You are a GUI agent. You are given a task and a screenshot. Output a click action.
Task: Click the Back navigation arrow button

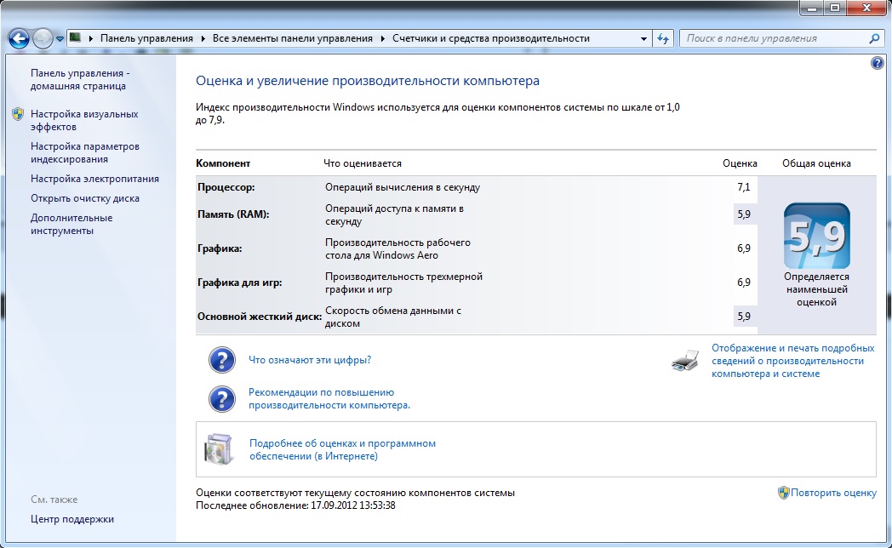(19, 38)
